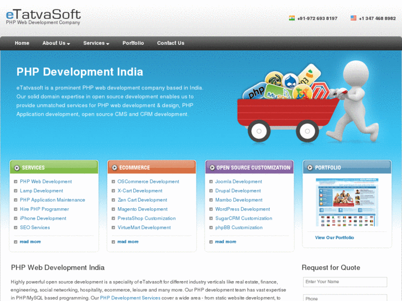Open Lamp Development link
Image resolution: width=402 pixels, height=301 pixels.
(41, 191)
